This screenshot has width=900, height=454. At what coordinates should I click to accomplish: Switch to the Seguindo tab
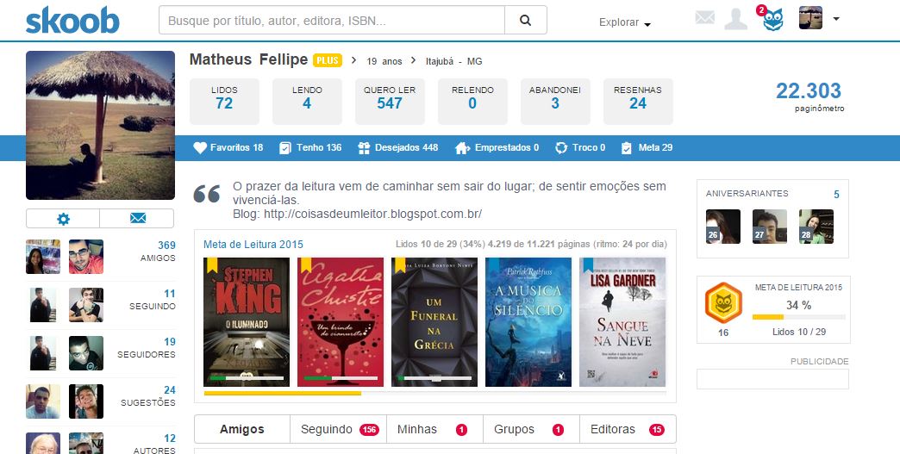(339, 429)
